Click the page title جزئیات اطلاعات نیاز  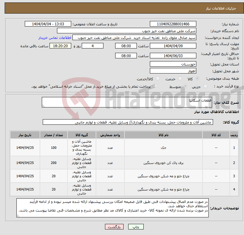pyautogui.click(x=221, y=8)
